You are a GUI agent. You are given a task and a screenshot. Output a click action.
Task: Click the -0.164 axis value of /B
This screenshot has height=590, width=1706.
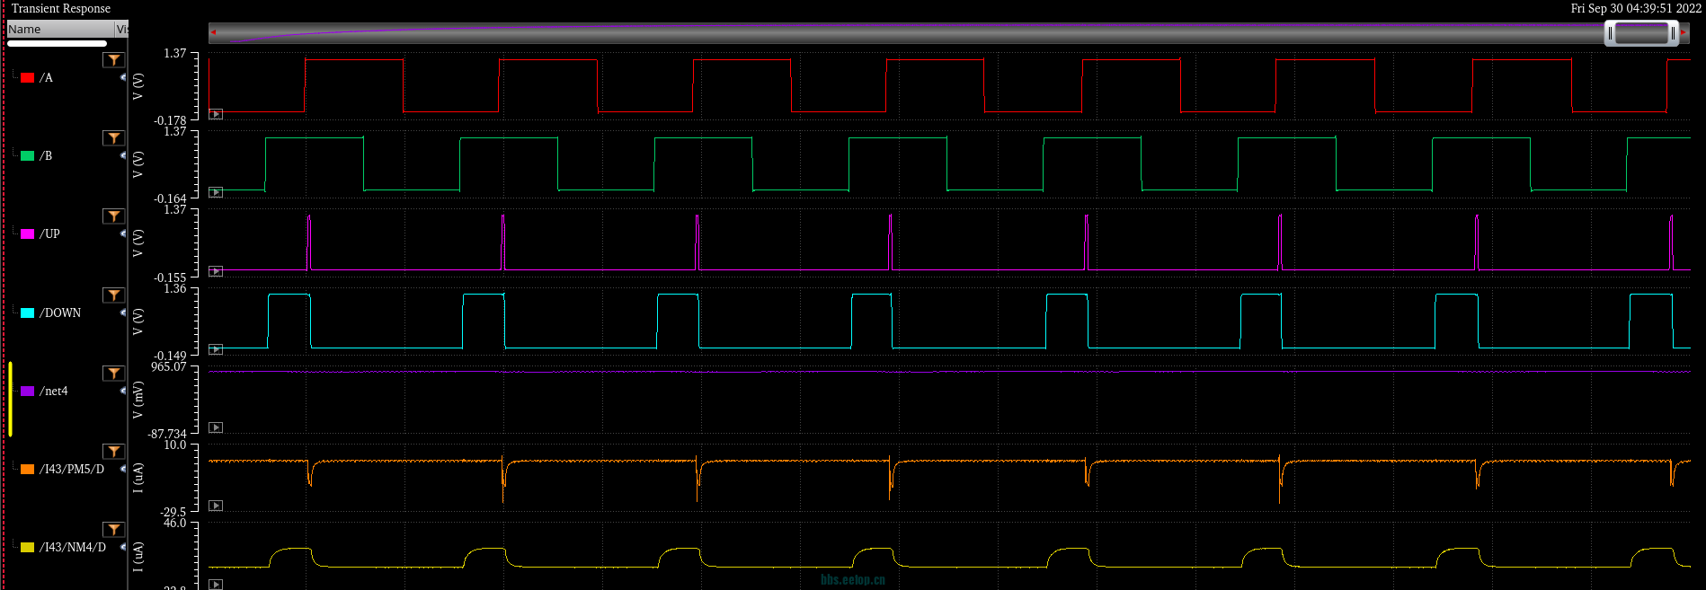171,198
